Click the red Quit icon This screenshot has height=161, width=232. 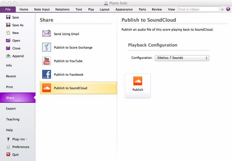pos(8,154)
